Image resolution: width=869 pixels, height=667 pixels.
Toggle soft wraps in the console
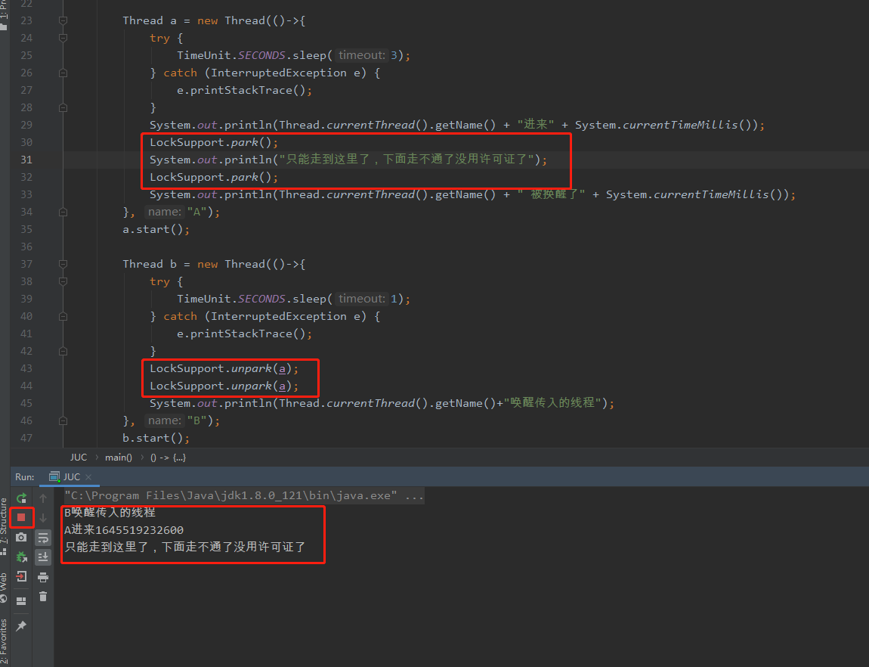click(43, 537)
